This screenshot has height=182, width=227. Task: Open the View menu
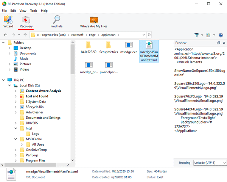(23, 11)
